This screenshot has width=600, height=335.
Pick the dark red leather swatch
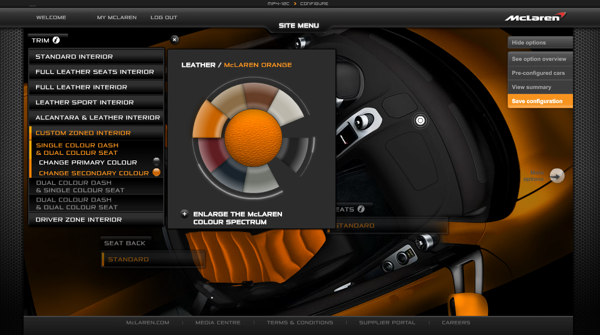(x=210, y=156)
